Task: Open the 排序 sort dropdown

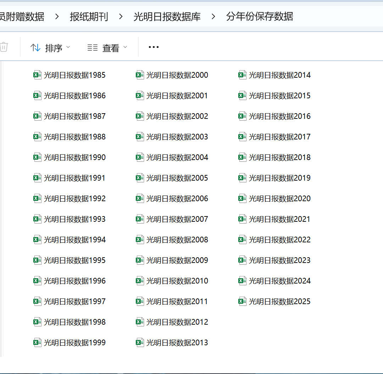Action: pyautogui.click(x=50, y=48)
